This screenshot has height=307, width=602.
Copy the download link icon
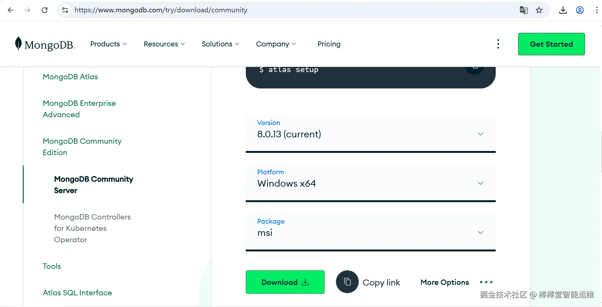tap(347, 282)
